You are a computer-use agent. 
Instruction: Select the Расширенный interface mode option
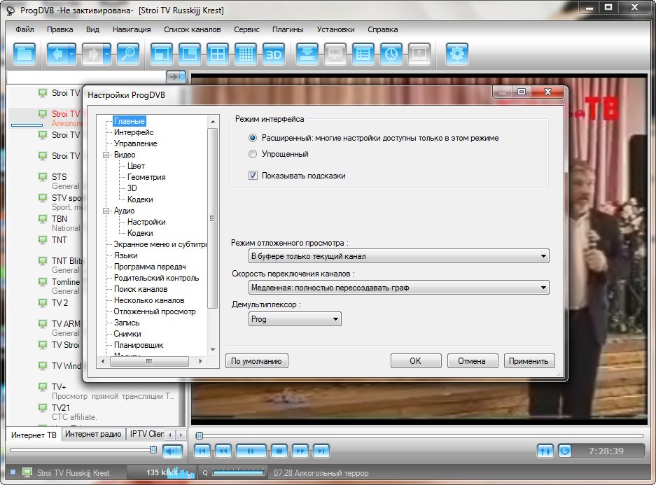coord(253,138)
